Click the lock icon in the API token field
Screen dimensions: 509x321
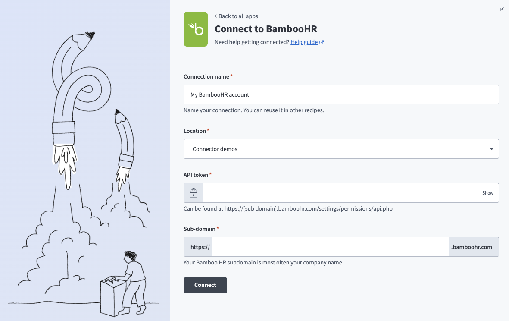[193, 192]
